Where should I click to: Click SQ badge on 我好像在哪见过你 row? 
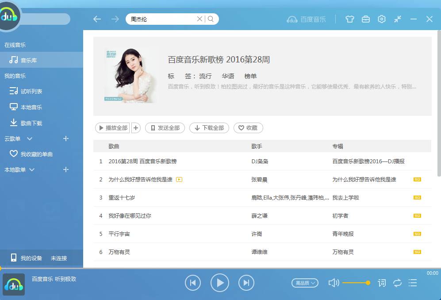click(417, 215)
